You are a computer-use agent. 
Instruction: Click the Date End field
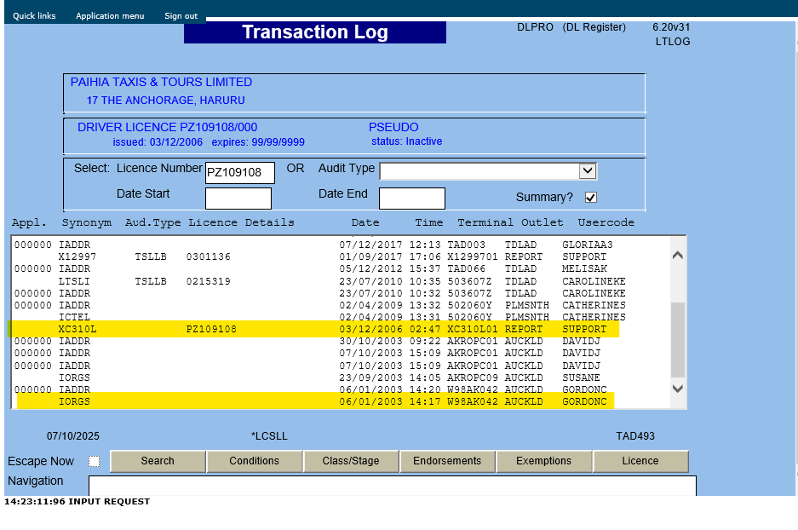(x=411, y=199)
